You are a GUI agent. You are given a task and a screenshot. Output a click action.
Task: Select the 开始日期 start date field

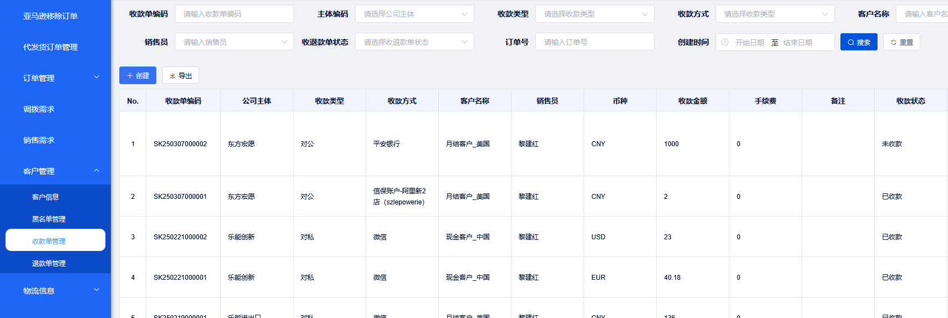[749, 43]
